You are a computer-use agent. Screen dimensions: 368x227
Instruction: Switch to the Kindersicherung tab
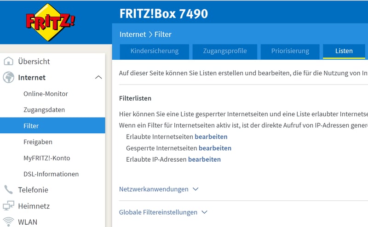(x=155, y=51)
